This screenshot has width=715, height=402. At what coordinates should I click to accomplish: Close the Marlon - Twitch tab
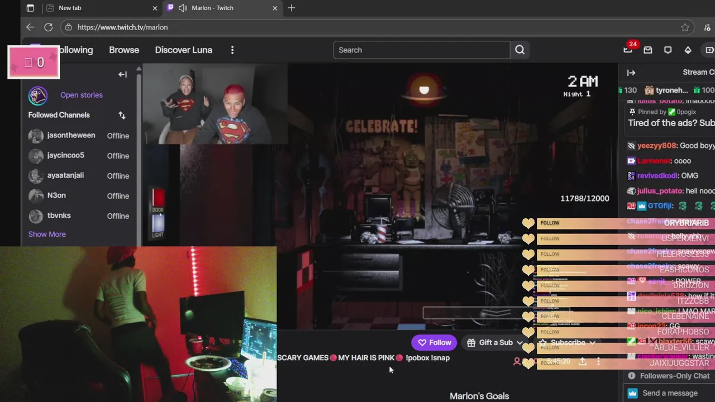tap(275, 8)
